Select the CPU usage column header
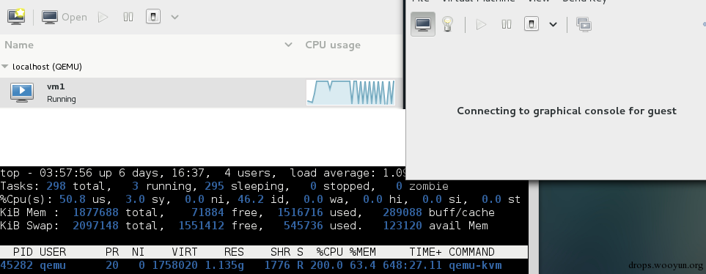 (x=333, y=45)
